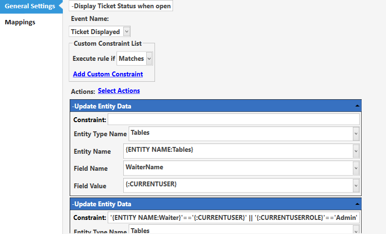Open the Field Value CURRENTUSER dropdown arrow

click(x=356, y=185)
